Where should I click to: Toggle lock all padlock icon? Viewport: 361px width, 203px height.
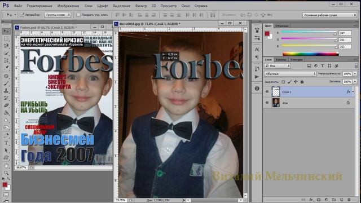click(302, 82)
